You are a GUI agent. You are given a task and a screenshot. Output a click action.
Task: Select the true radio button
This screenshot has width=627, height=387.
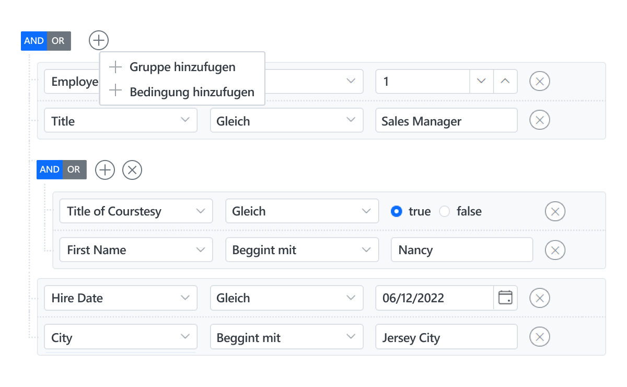click(x=397, y=212)
